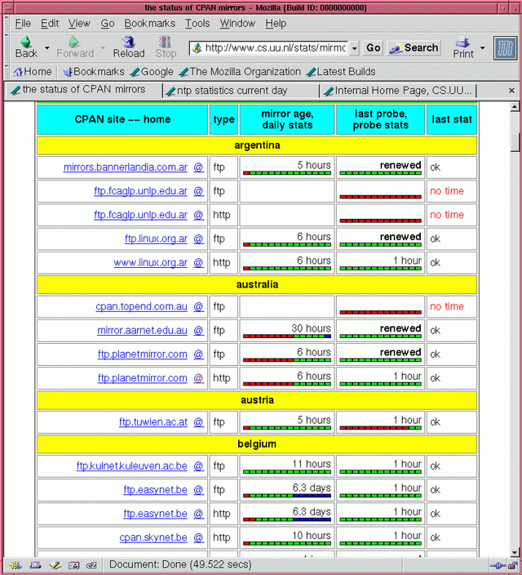Open the URL bar history dropdown
The height and width of the screenshot is (575, 522).
coord(354,48)
